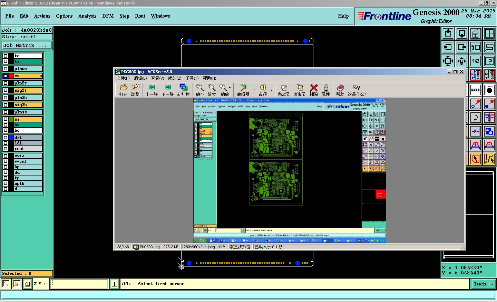Click ACDSee 复制到 copy-to icon
Image resolution: width=497 pixels, height=302 pixels.
300,90
